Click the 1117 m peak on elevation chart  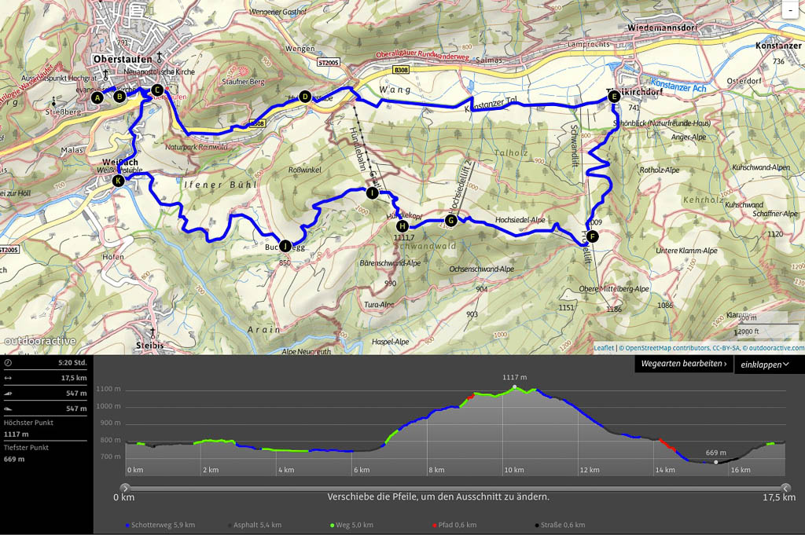(x=514, y=387)
